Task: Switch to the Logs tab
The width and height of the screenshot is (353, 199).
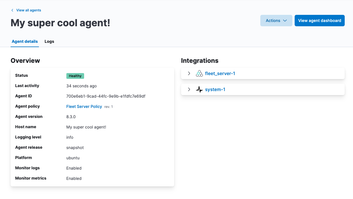Action: coord(49,41)
